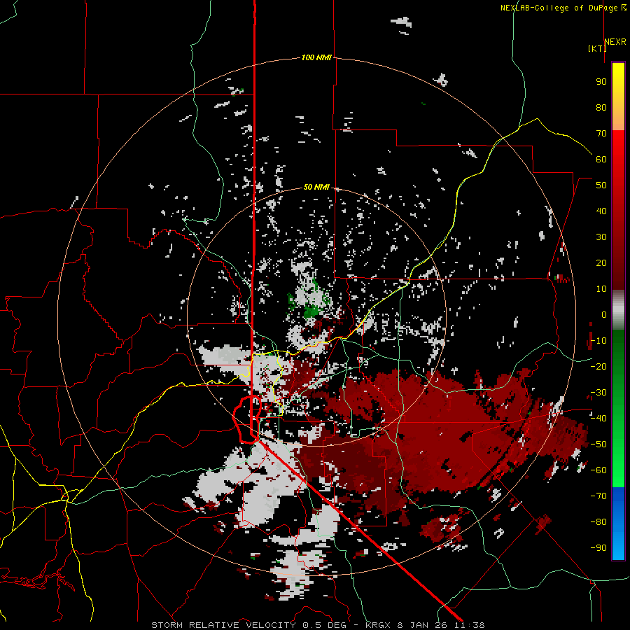Click the 70 value on velocity scale
Image resolution: width=630 pixels, height=630 pixels.
click(x=601, y=134)
